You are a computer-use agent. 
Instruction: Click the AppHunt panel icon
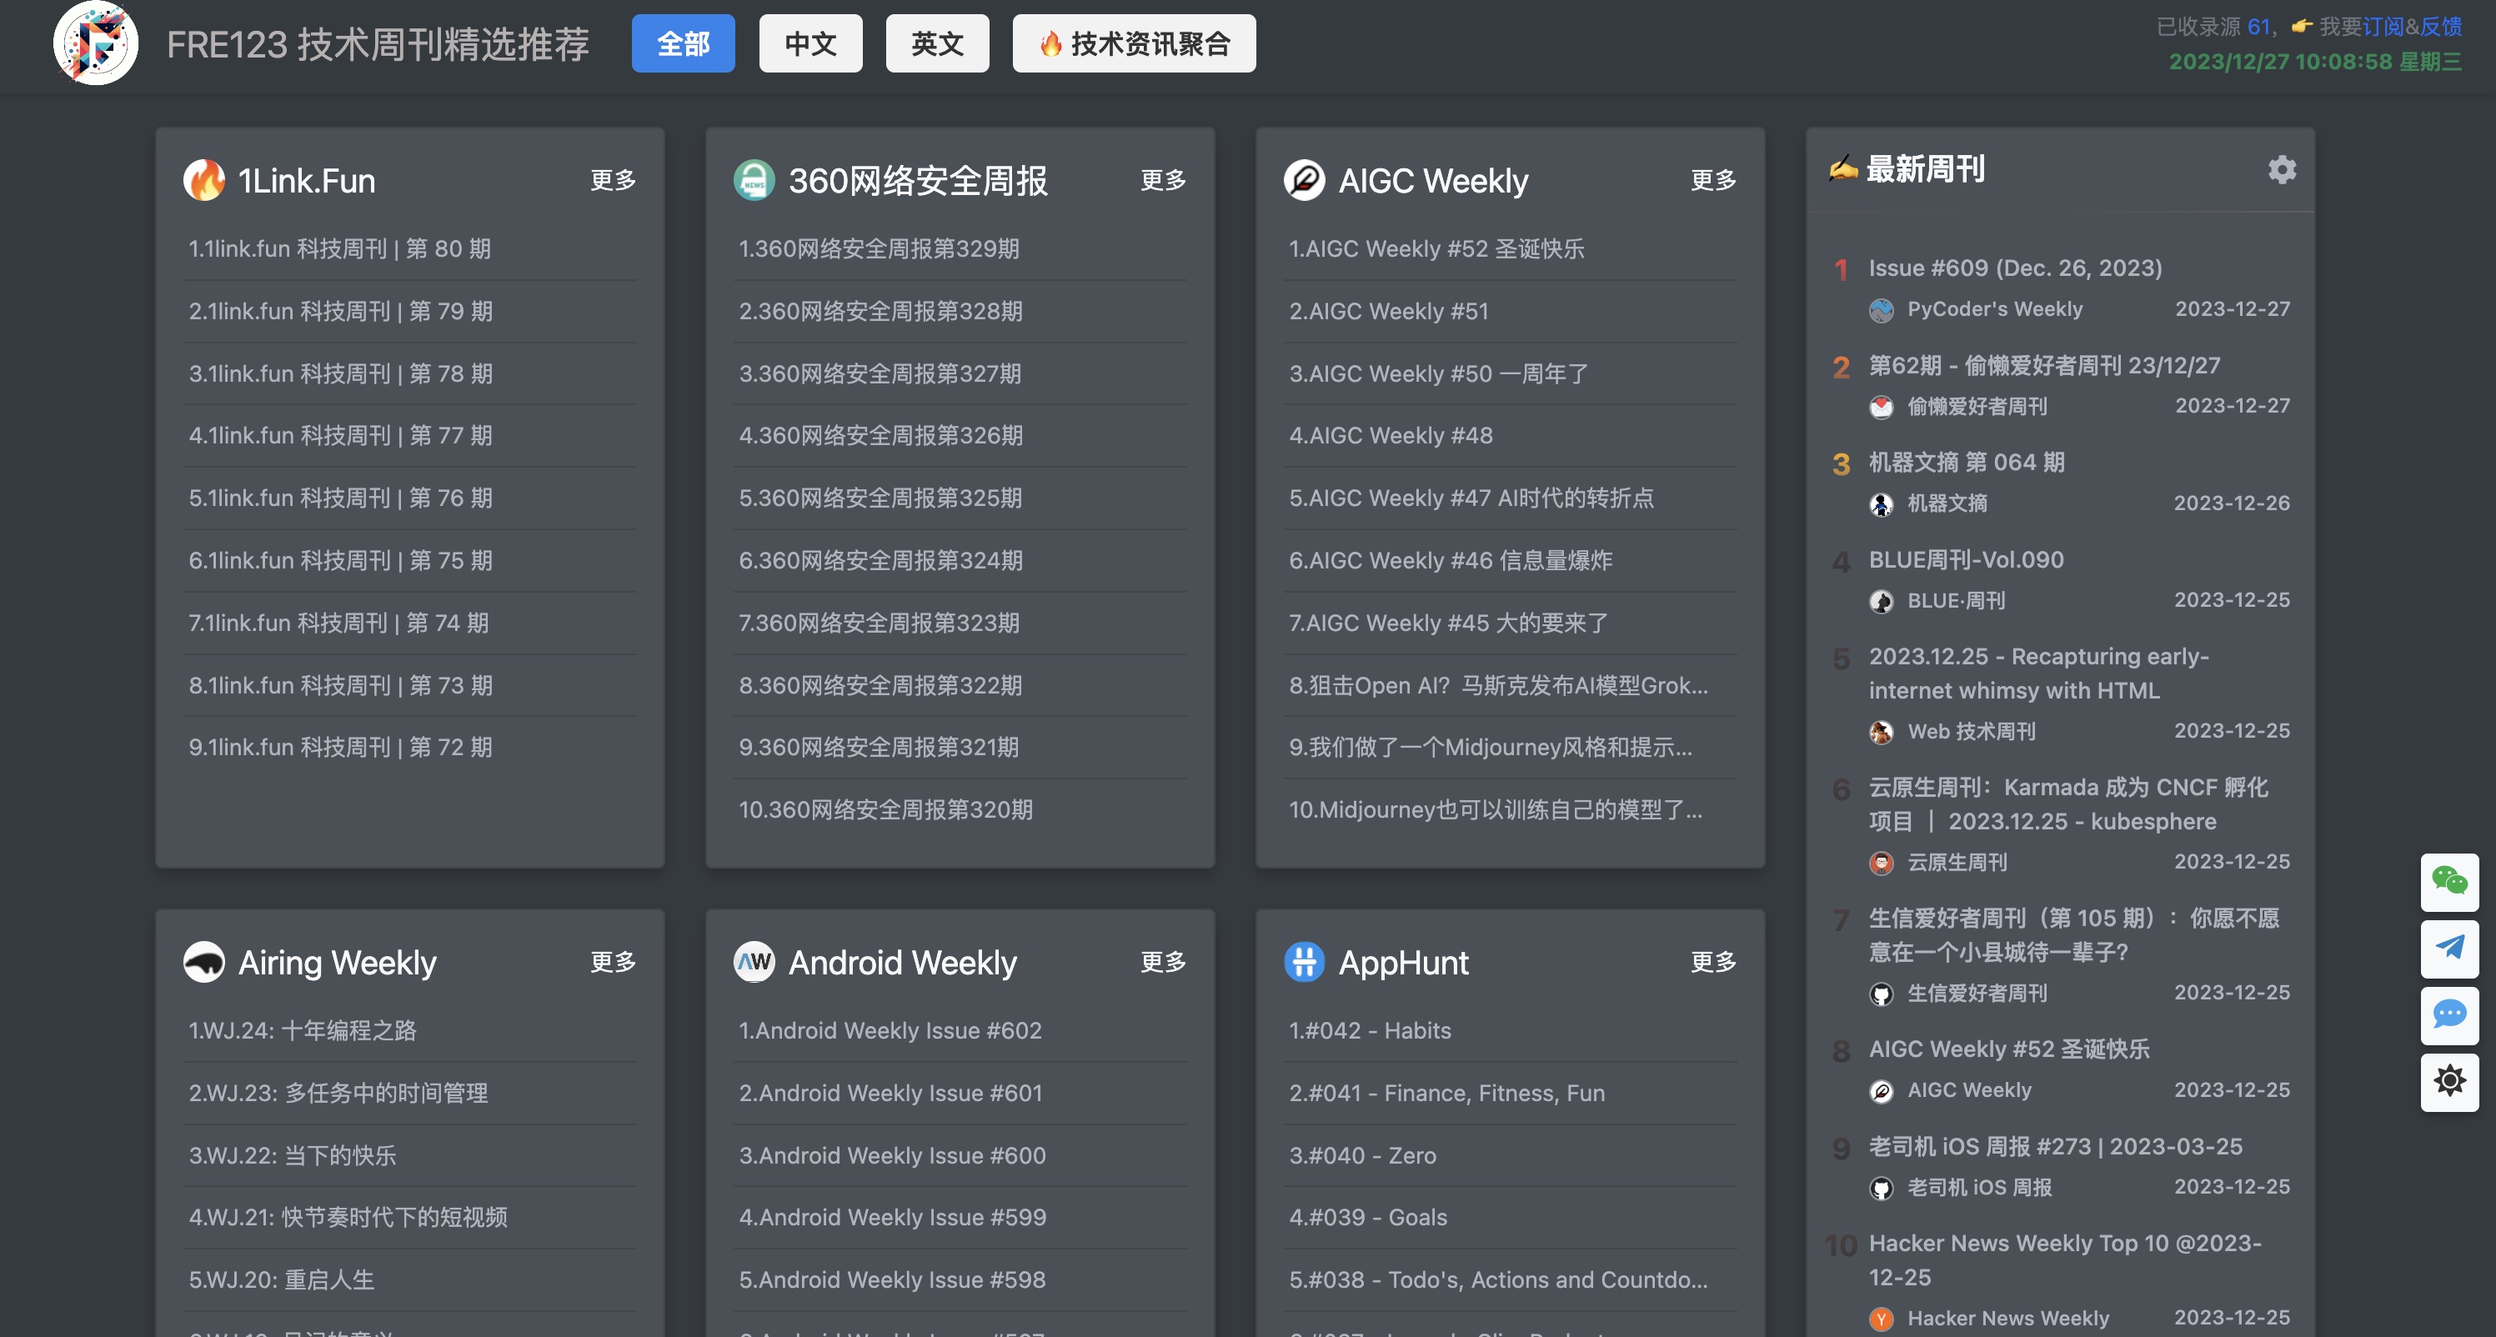1304,962
